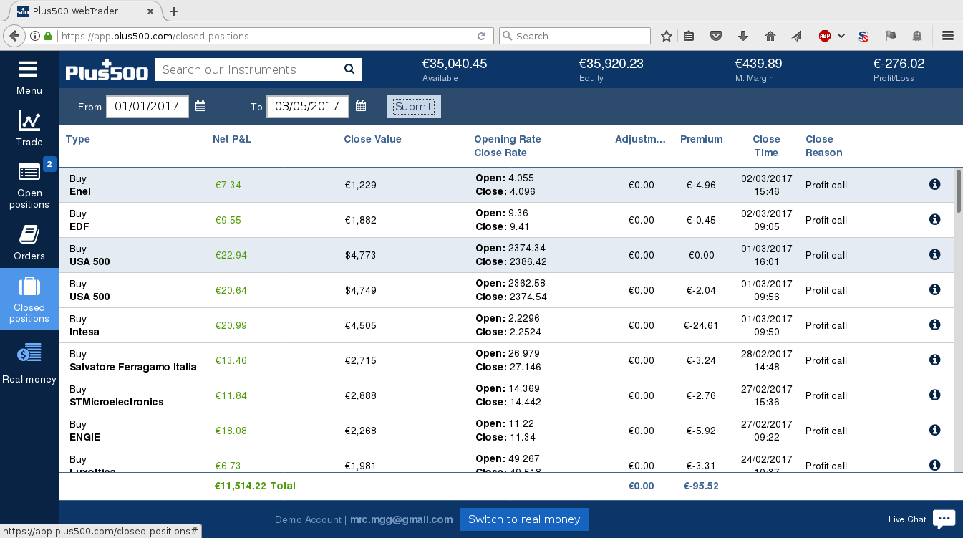Viewport: 963px width, 538px height.
Task: Open the From date calendar picker
Action: [200, 106]
